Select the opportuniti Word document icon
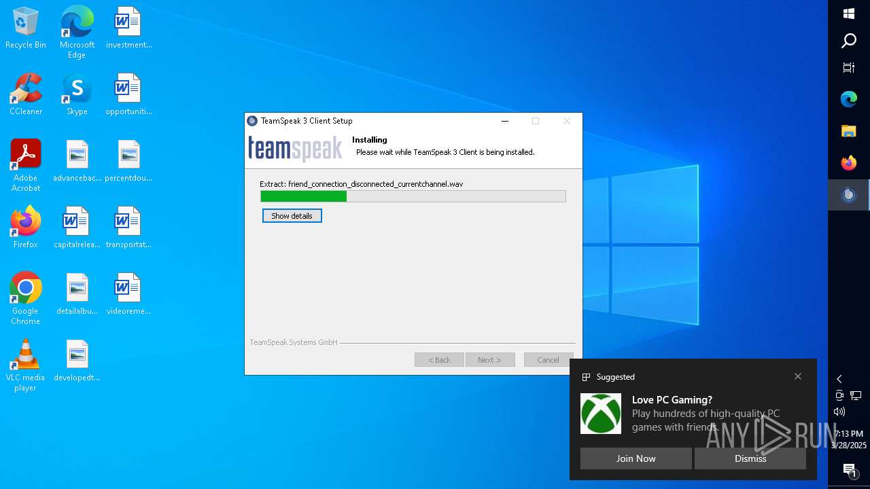Image resolution: width=870 pixels, height=489 pixels. (x=128, y=95)
